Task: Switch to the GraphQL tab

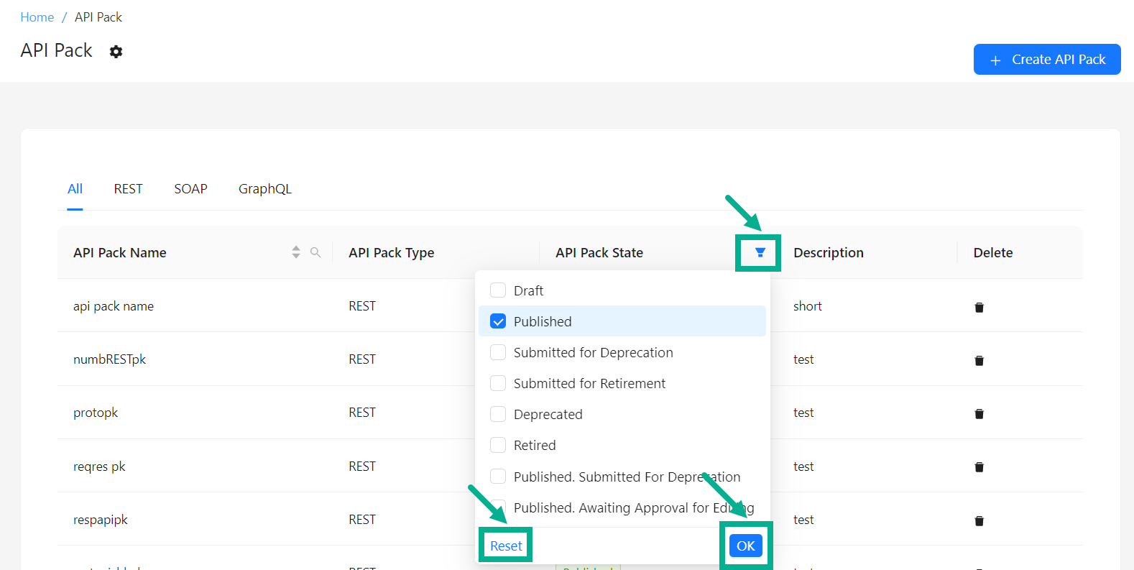Action: coord(264,189)
